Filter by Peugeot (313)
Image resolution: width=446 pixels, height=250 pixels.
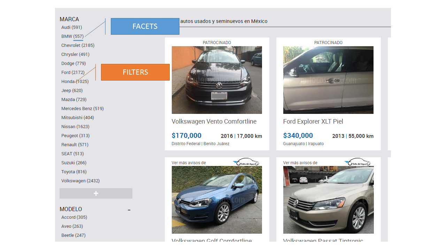pyautogui.click(x=75, y=136)
